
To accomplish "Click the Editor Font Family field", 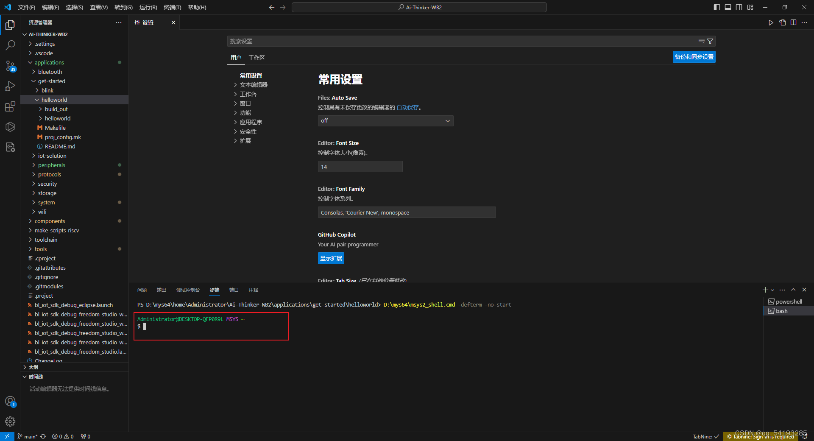I will coord(407,212).
